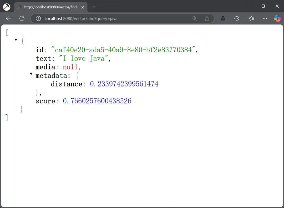This screenshot has width=284, height=208.
Task: View site information icon in address bar
Action: (38, 18)
